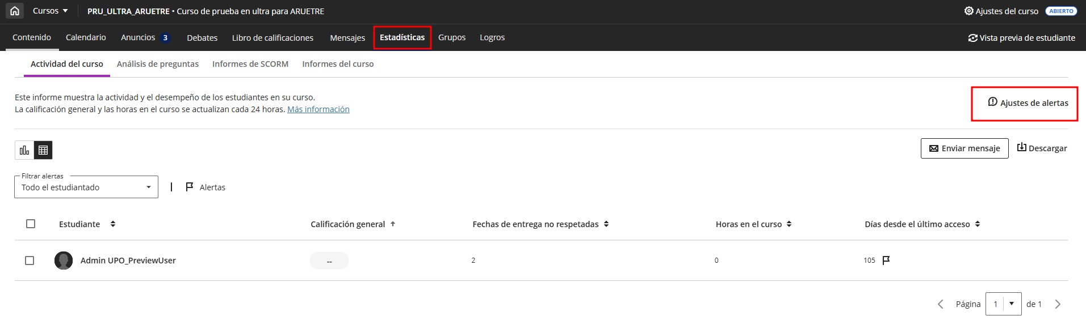Check the select-all students checkbox
The height and width of the screenshot is (320, 1086).
(31, 224)
